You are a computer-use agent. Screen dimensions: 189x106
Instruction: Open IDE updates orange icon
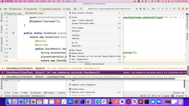point(183,9)
